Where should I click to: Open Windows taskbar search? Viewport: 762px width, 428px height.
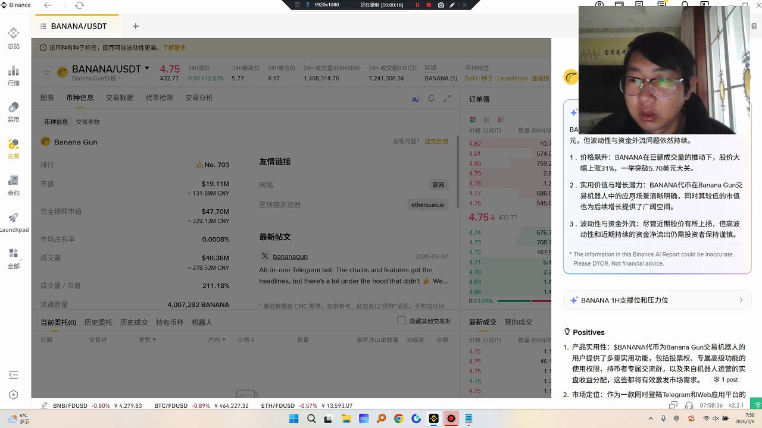coord(311,418)
